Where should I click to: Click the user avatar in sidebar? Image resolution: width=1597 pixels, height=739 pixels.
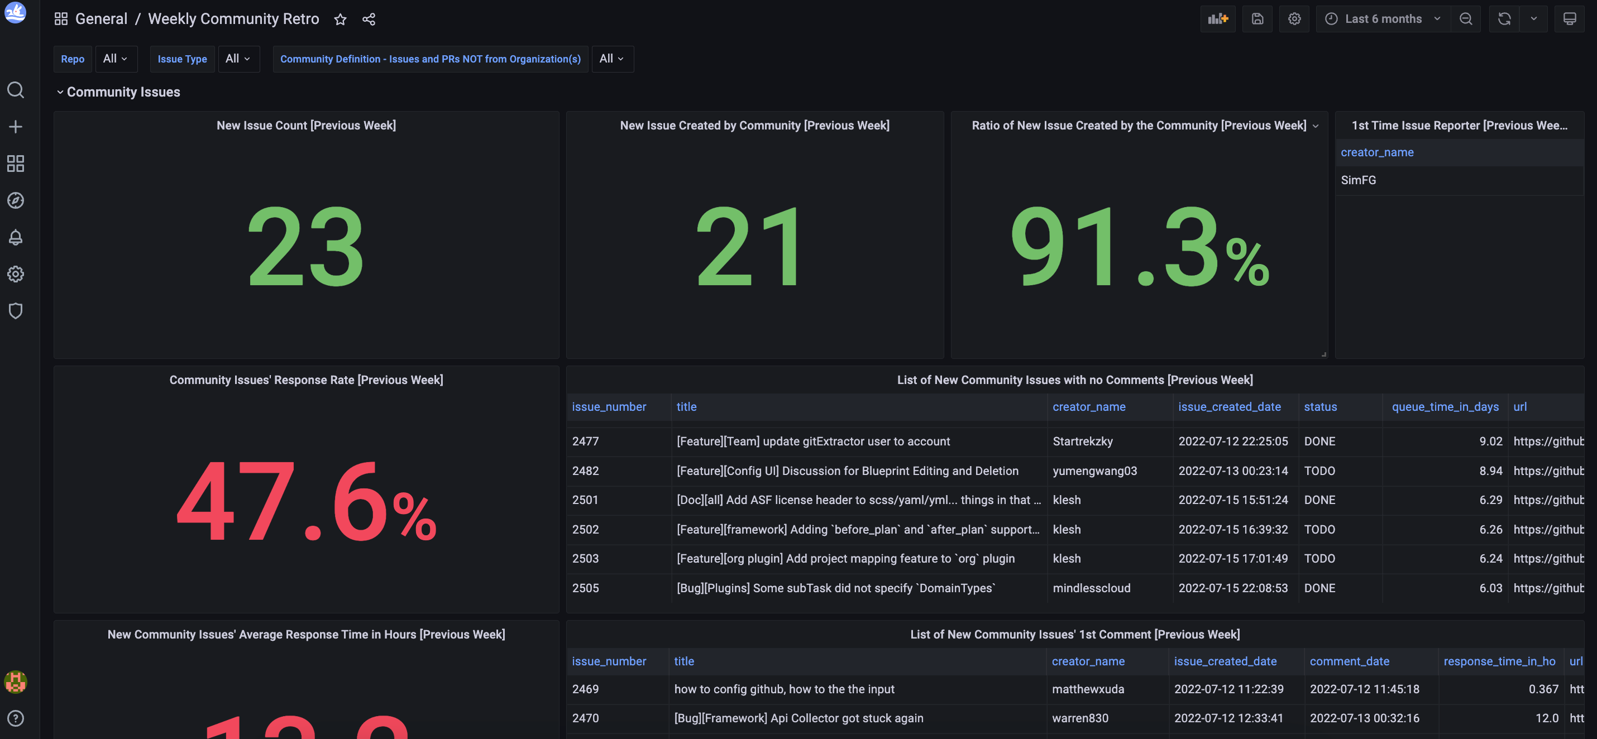[x=16, y=682]
